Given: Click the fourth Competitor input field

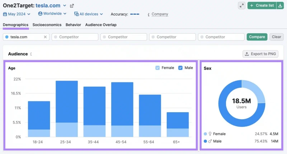Looking at the screenshot, I should tap(221, 37).
